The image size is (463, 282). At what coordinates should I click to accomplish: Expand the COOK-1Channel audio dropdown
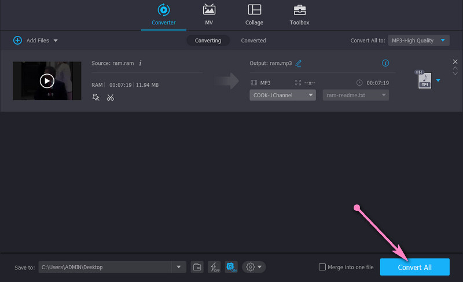pyautogui.click(x=282, y=95)
